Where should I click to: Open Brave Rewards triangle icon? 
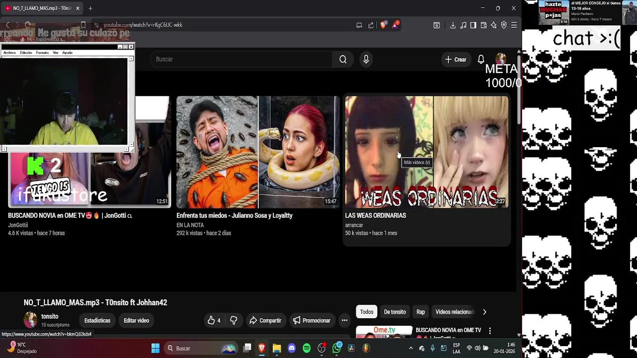[395, 25]
